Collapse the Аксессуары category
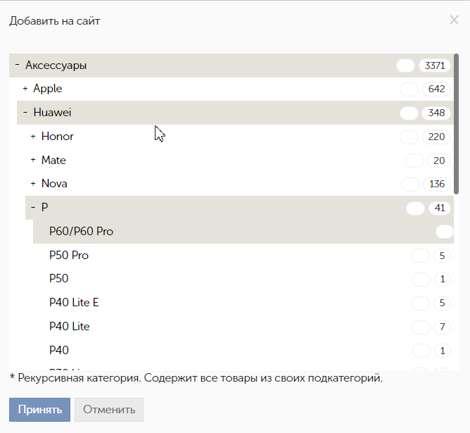 tap(17, 65)
